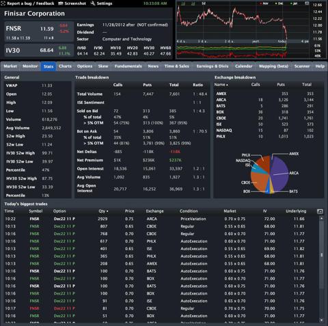328x326 pixels.
Task: Open the Earnings & Divis tab
Action: pos(213,66)
